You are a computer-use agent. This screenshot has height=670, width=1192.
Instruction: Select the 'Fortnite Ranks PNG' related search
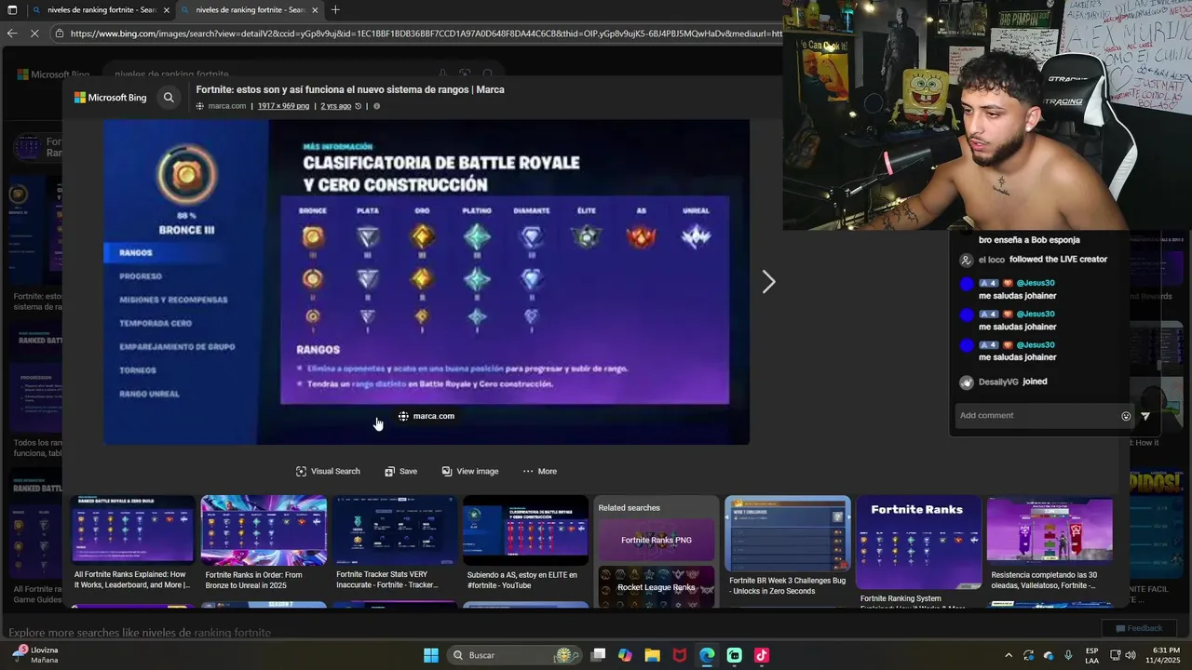657,540
